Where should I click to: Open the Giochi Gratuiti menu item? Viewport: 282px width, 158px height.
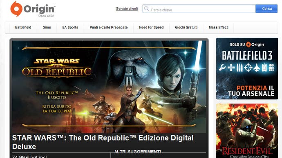[x=186, y=27]
